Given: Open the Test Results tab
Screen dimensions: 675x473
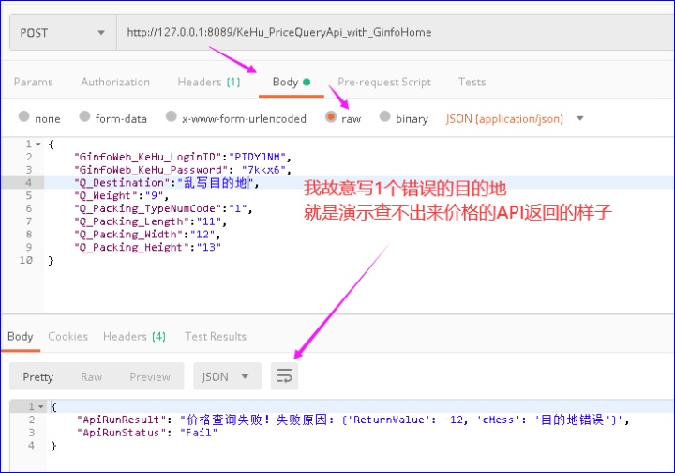Looking at the screenshot, I should coord(216,336).
